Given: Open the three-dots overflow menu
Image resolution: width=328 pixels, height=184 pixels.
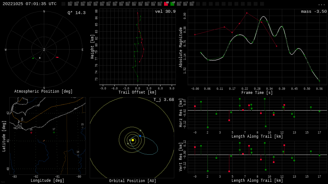Looking at the screenshot, I should [321, 4].
